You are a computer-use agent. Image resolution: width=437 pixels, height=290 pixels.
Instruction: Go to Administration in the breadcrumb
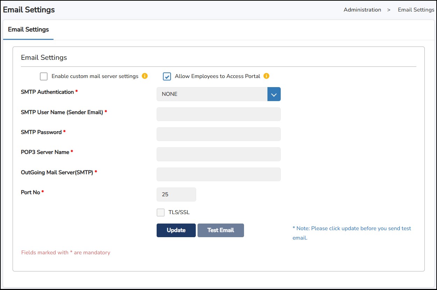coord(362,10)
